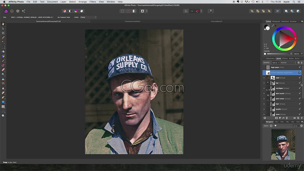Select the View (hand) tool
Image resolution: width=304 pixels, height=171 pixels.
tap(3, 24)
